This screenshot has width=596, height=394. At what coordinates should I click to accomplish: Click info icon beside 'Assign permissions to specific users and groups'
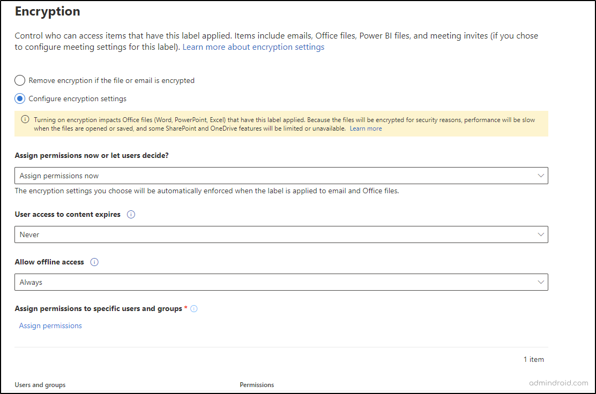click(194, 308)
